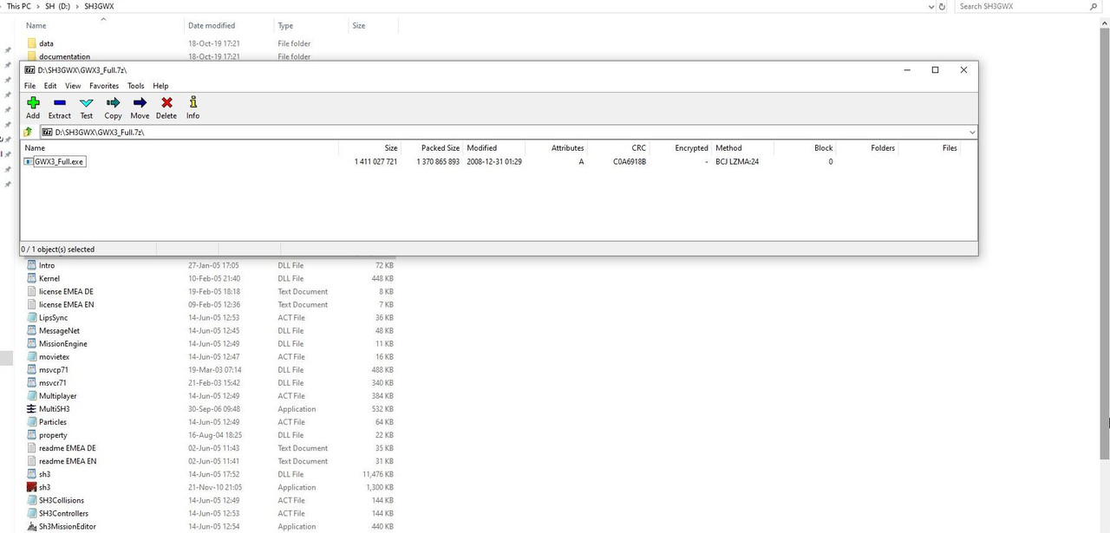This screenshot has width=1110, height=533.
Task: Select the MissionEngine file row
Action: (212, 344)
